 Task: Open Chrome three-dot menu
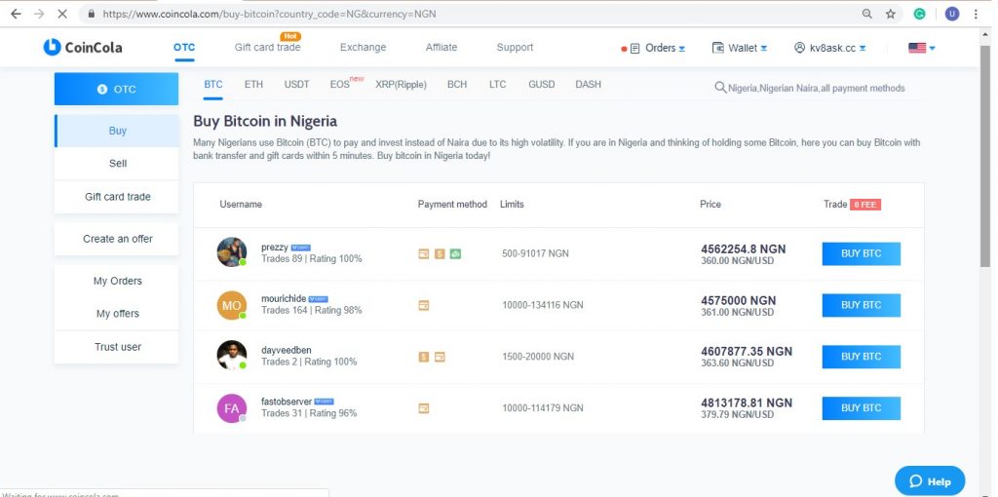(x=976, y=14)
